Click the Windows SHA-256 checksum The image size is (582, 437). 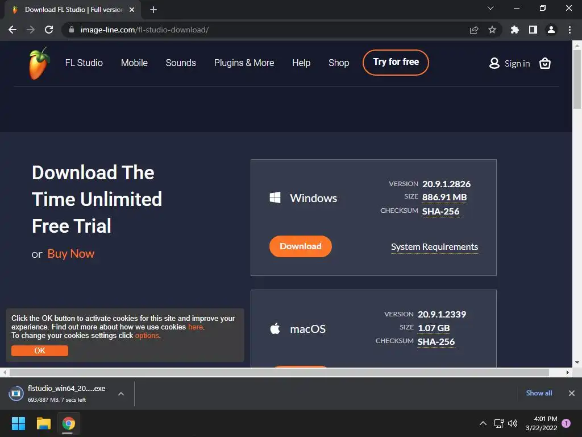click(440, 211)
